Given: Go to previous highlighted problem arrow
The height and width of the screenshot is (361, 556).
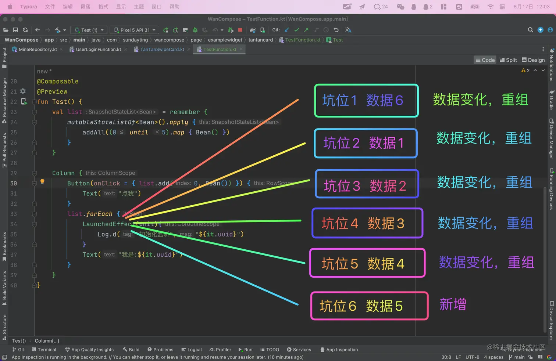Looking at the screenshot, I should [535, 71].
